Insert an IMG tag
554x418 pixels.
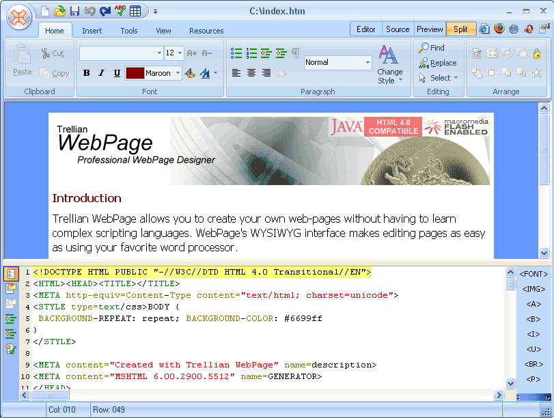pos(534,289)
